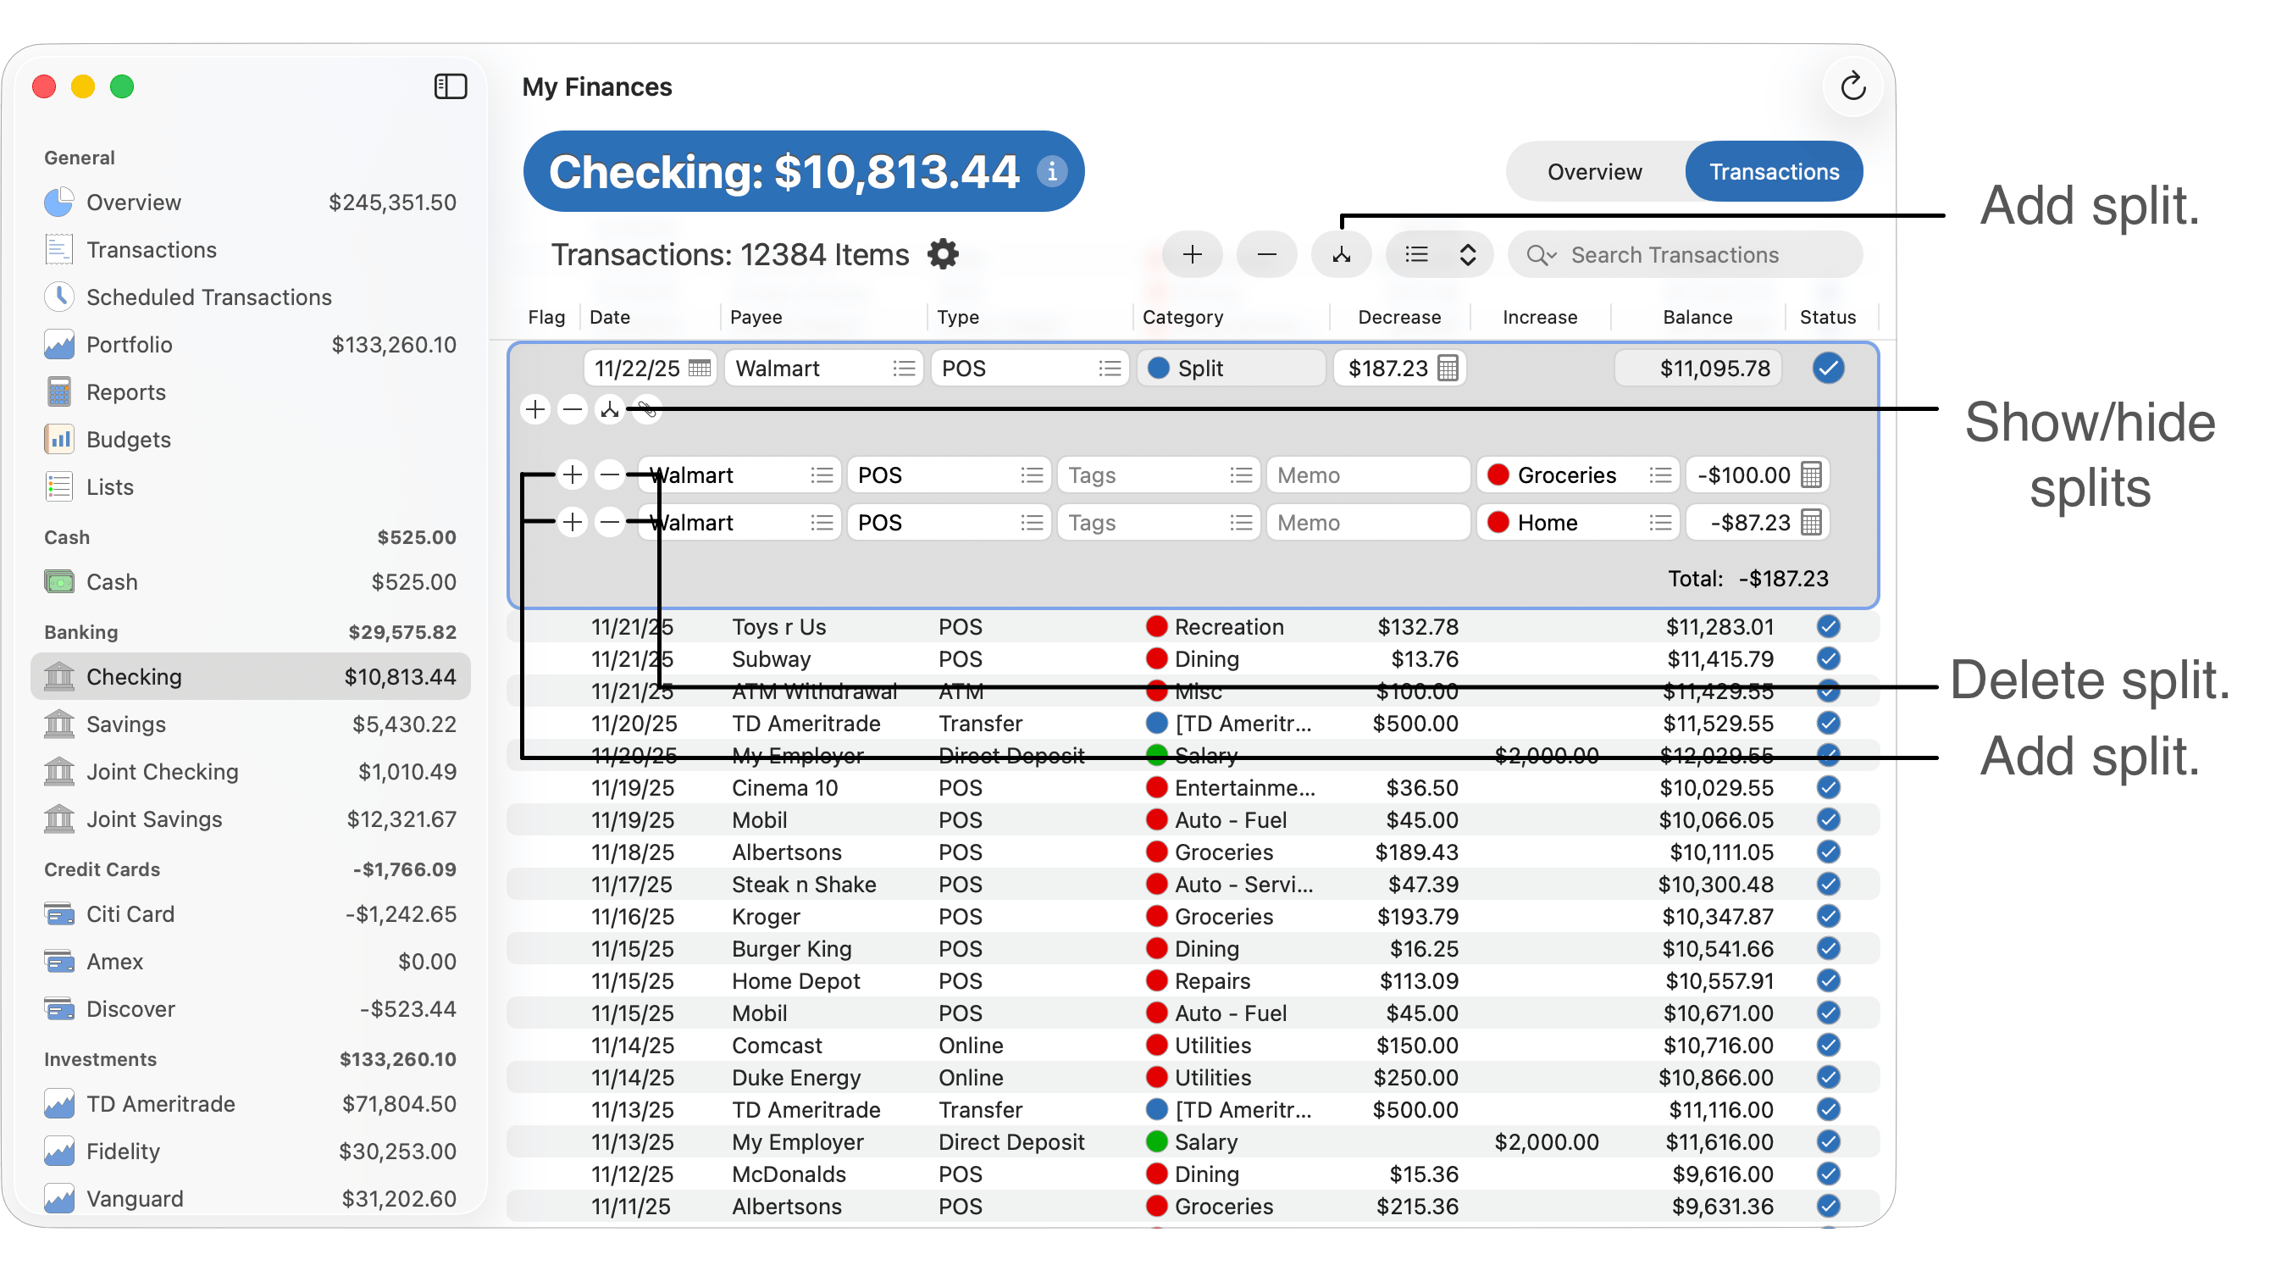Screen dimensions: 2287x1271
Task: Click the split transaction toolbar icon
Action: pos(1342,255)
